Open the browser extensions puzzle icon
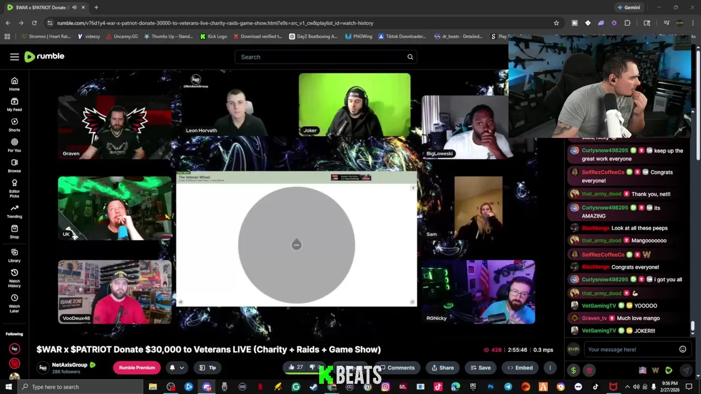 (628, 23)
